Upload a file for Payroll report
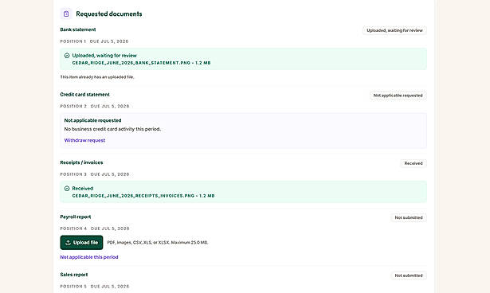This screenshot has width=490, height=293. pos(81,242)
